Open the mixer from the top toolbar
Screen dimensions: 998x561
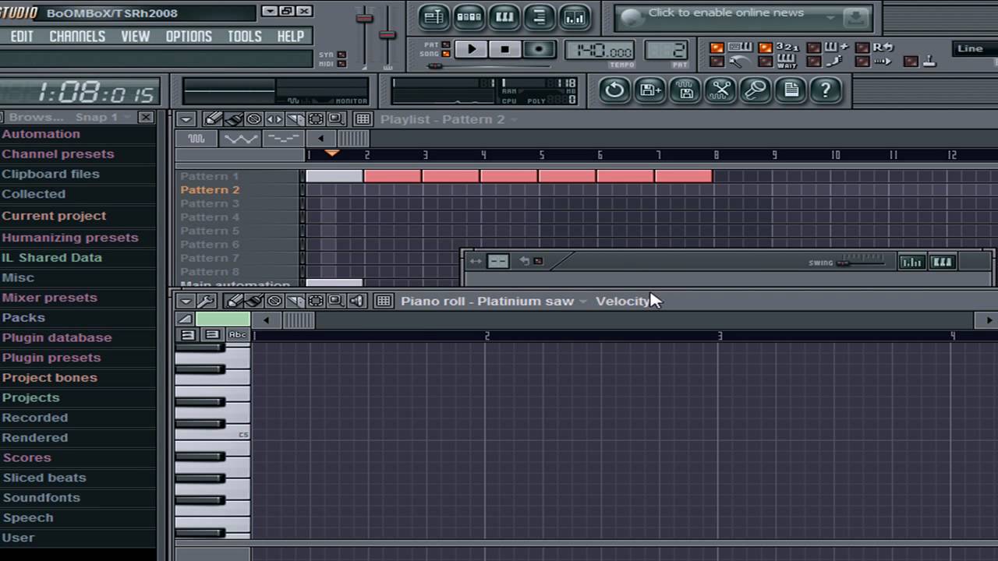[x=574, y=16]
